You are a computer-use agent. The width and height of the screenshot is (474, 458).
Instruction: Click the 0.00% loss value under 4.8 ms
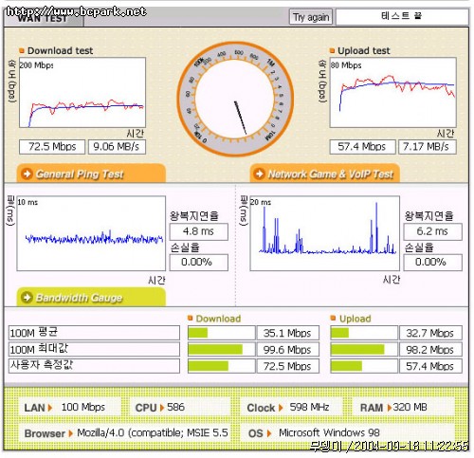[x=198, y=262]
